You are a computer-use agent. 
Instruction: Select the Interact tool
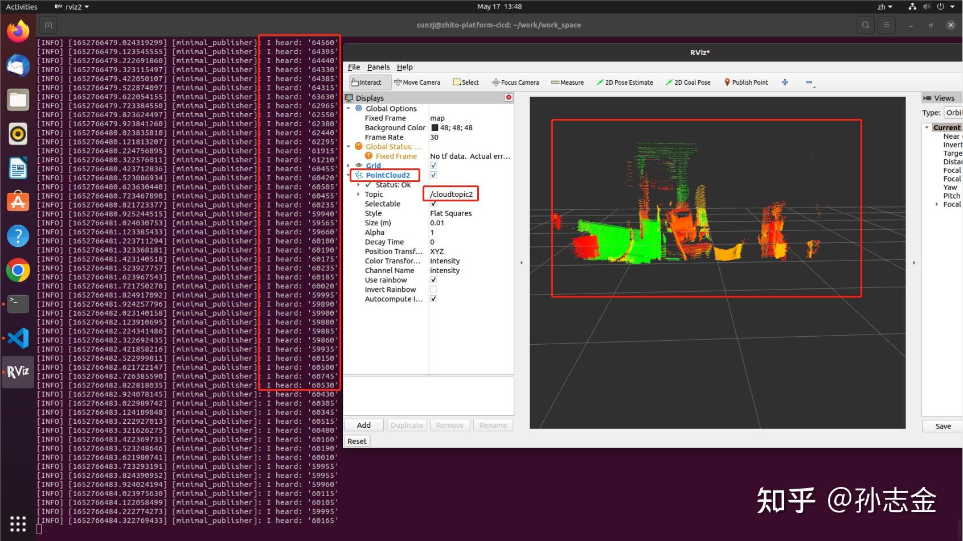click(x=367, y=82)
